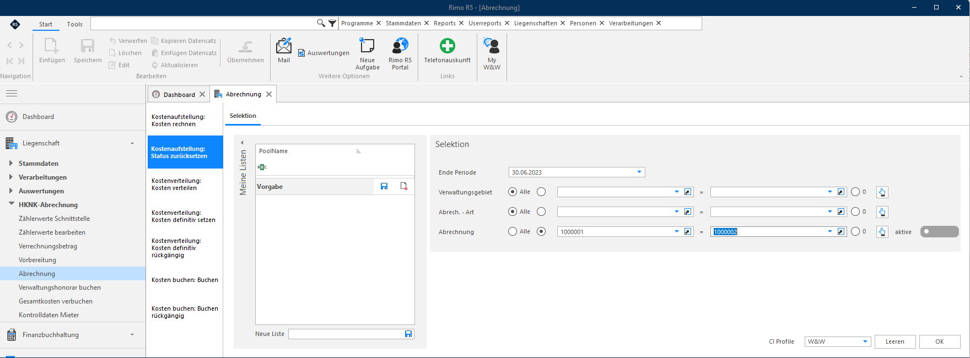Open the lookup icon beside the 1000001 field
This screenshot has height=358, width=970.
coord(688,232)
